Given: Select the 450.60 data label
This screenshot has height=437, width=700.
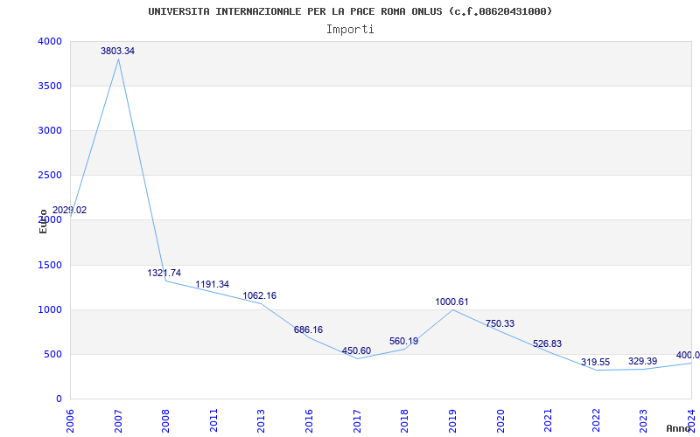Looking at the screenshot, I should click(356, 351).
